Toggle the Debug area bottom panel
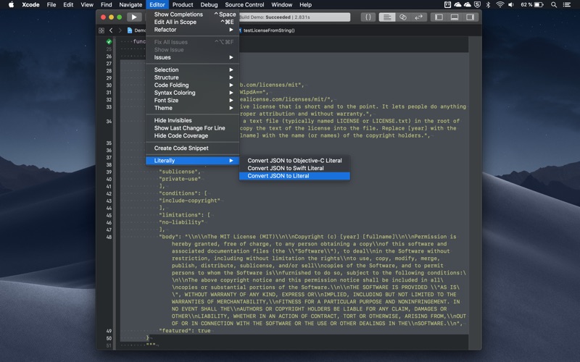 pos(455,17)
